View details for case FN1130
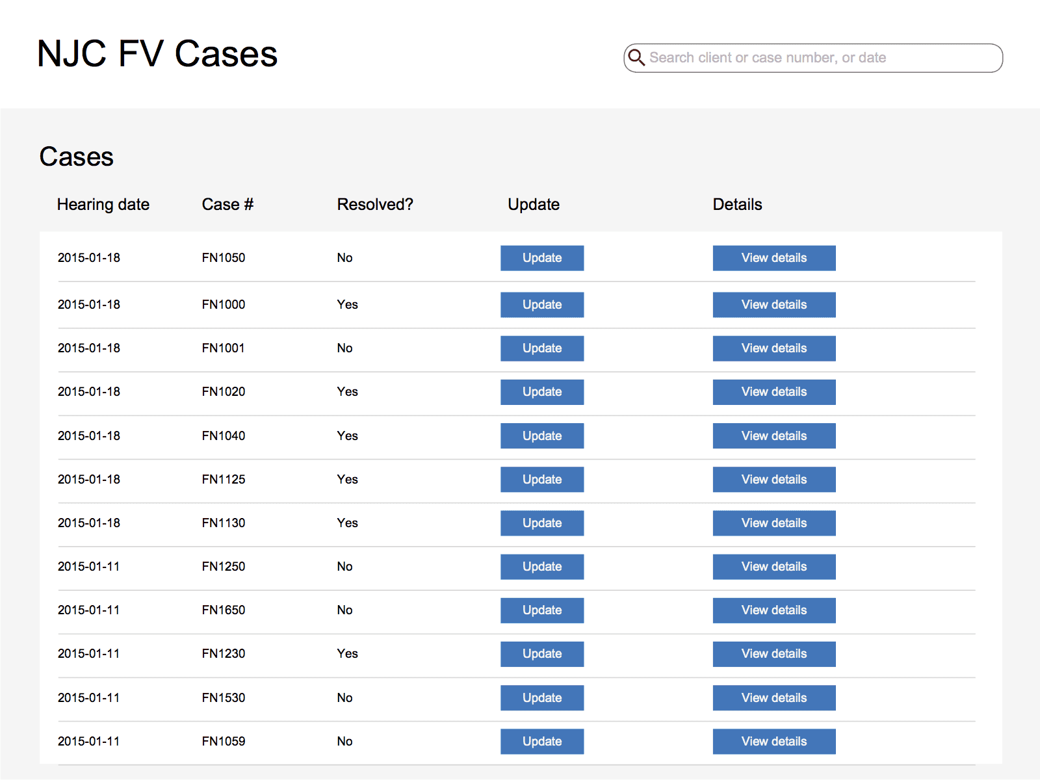 (x=774, y=523)
